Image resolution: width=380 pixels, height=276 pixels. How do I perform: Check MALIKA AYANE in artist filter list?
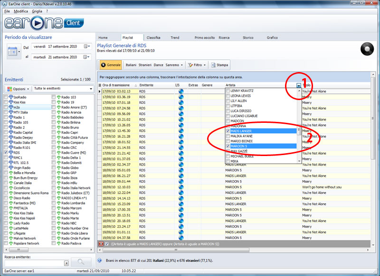(228, 136)
